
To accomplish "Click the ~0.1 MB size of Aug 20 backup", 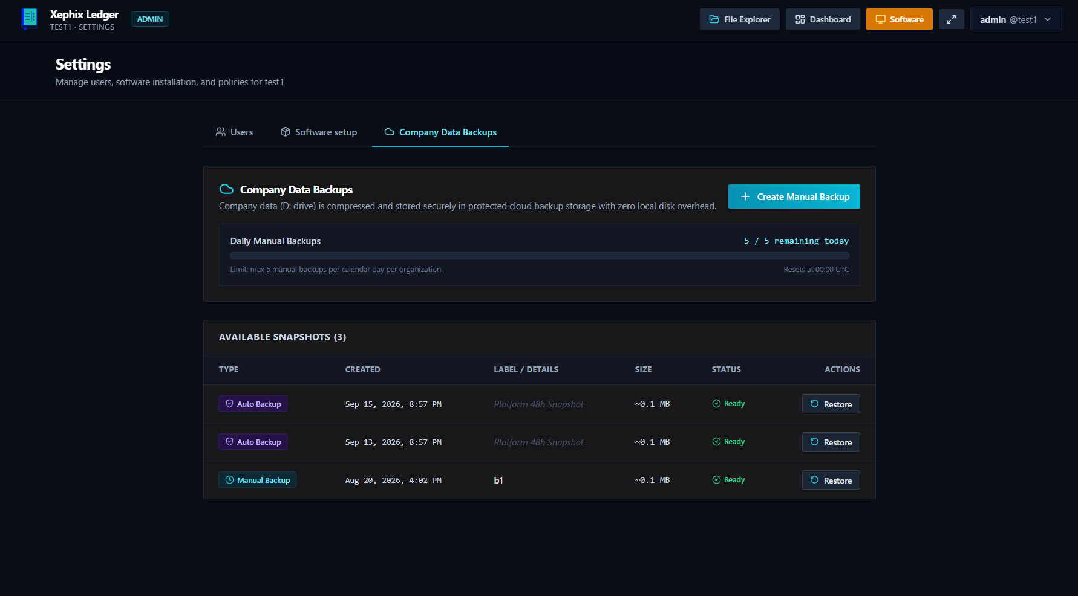I will [652, 481].
